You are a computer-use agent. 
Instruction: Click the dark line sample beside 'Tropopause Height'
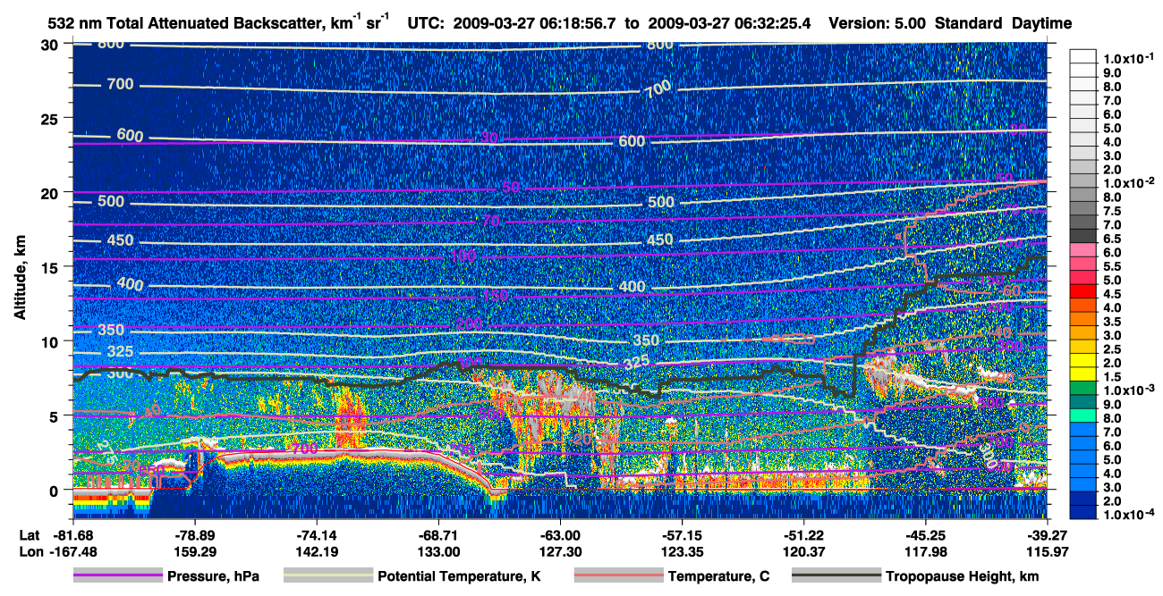pos(836,576)
